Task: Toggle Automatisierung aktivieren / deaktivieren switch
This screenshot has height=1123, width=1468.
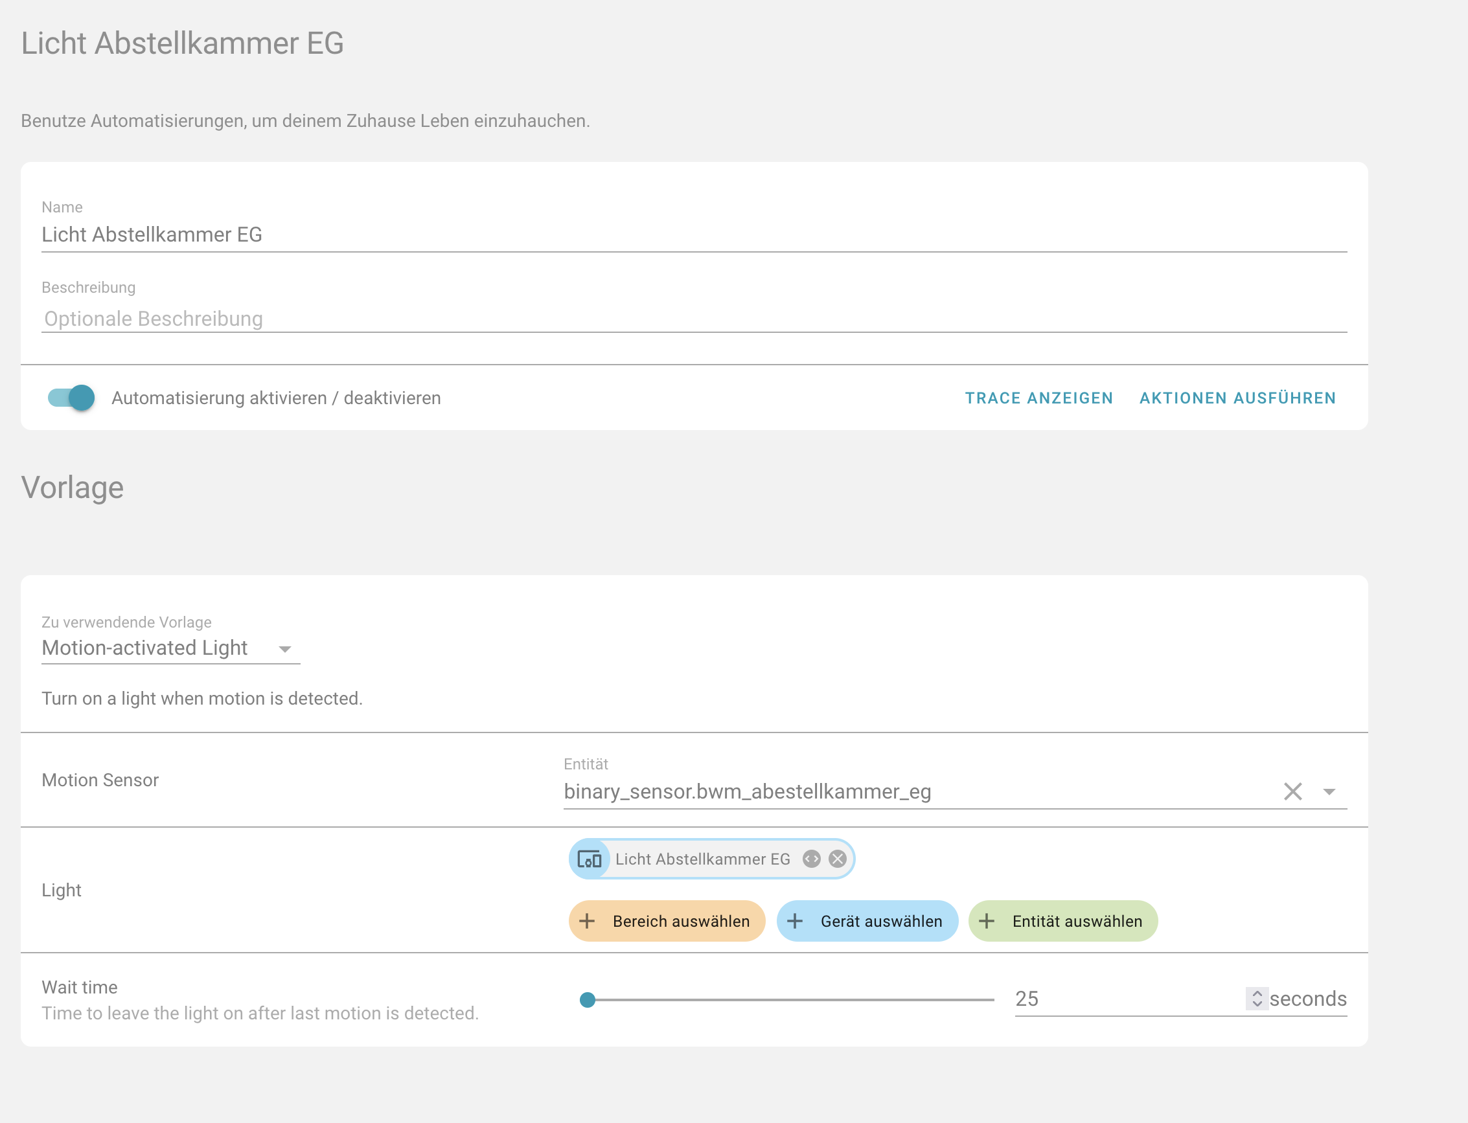Action: click(71, 398)
